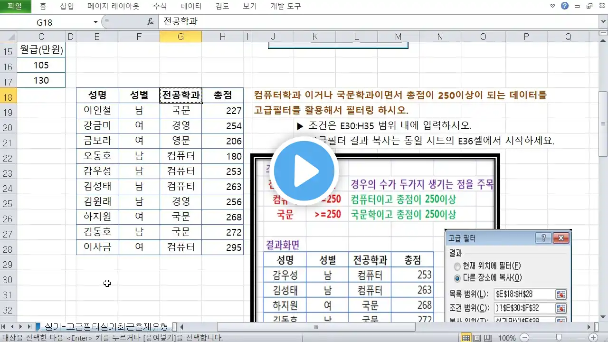
Task: Click the horizontal scrollbar thumb
Action: (x=316, y=327)
